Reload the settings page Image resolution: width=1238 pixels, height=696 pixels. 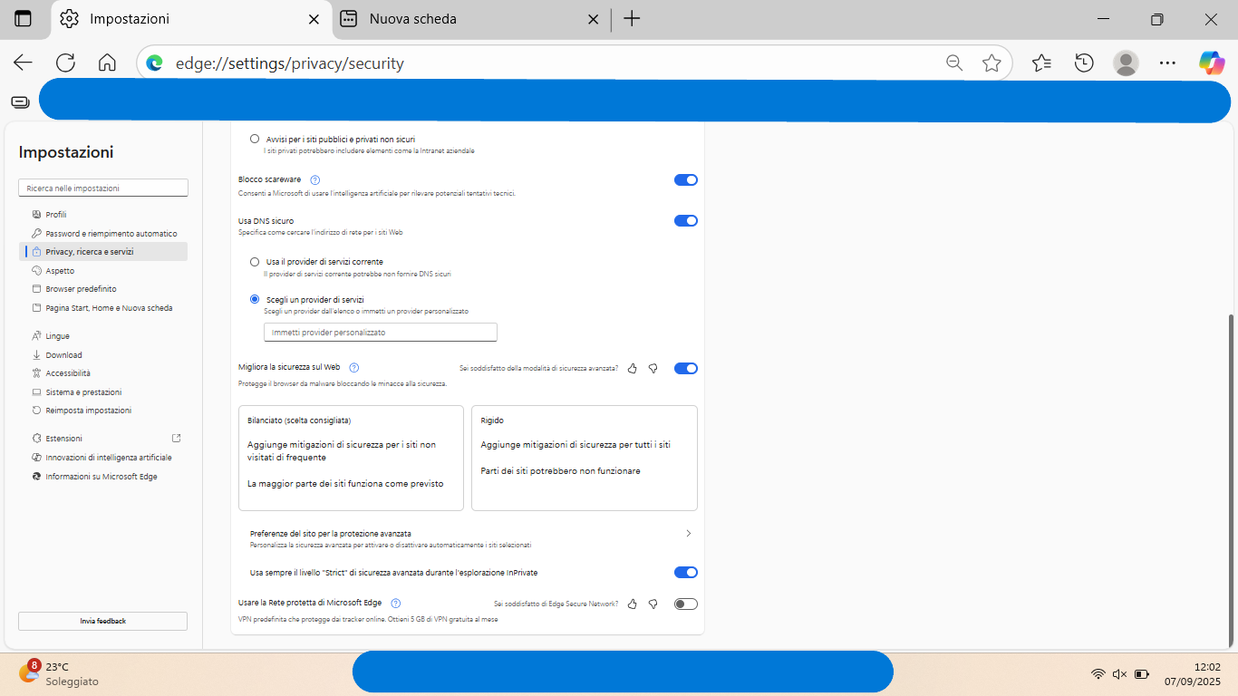pyautogui.click(x=65, y=63)
